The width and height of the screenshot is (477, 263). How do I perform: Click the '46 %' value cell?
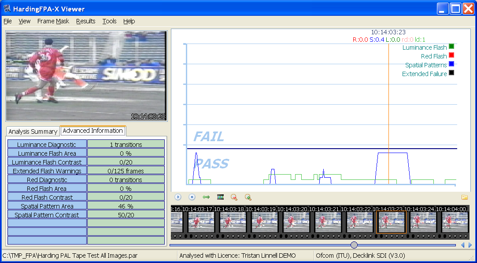tap(126, 206)
